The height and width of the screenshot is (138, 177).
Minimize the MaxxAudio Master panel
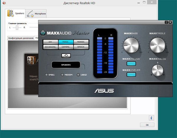(x=167, y=22)
